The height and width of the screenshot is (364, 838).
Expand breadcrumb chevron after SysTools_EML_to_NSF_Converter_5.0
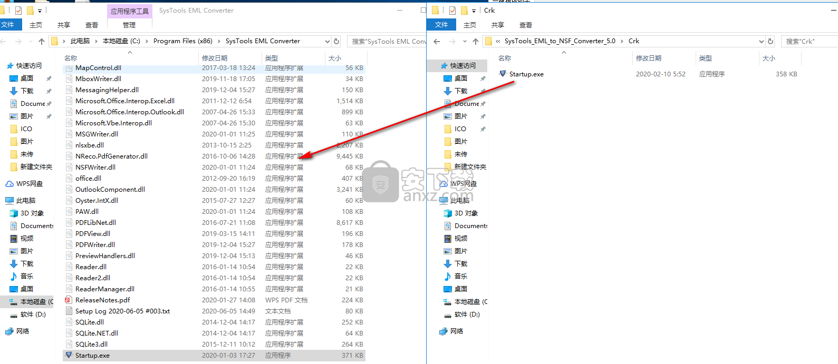pyautogui.click(x=622, y=41)
